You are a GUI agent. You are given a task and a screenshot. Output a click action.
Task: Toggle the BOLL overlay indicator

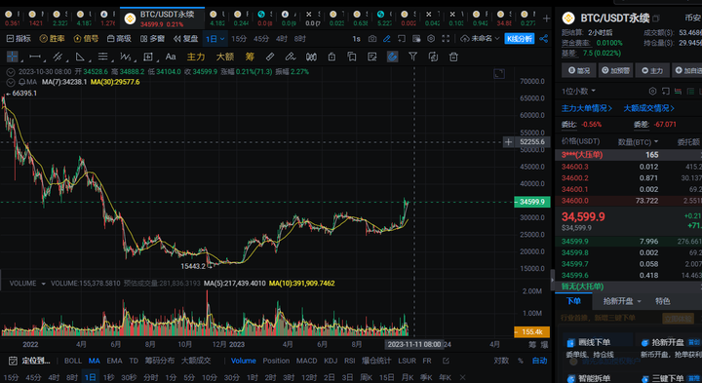point(73,361)
